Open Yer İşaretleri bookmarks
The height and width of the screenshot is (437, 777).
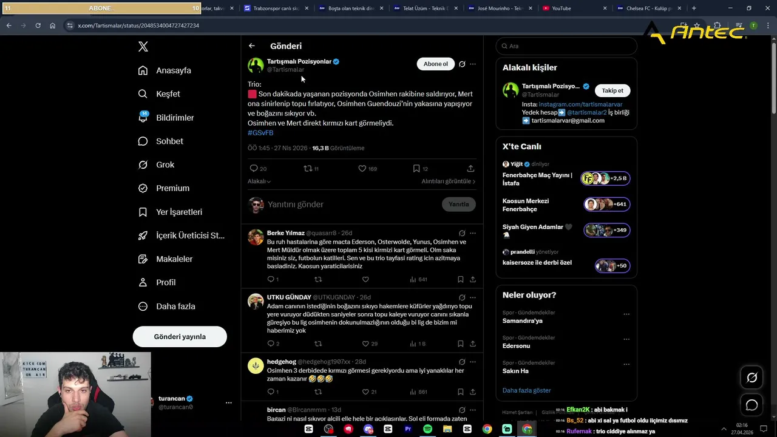point(170,212)
